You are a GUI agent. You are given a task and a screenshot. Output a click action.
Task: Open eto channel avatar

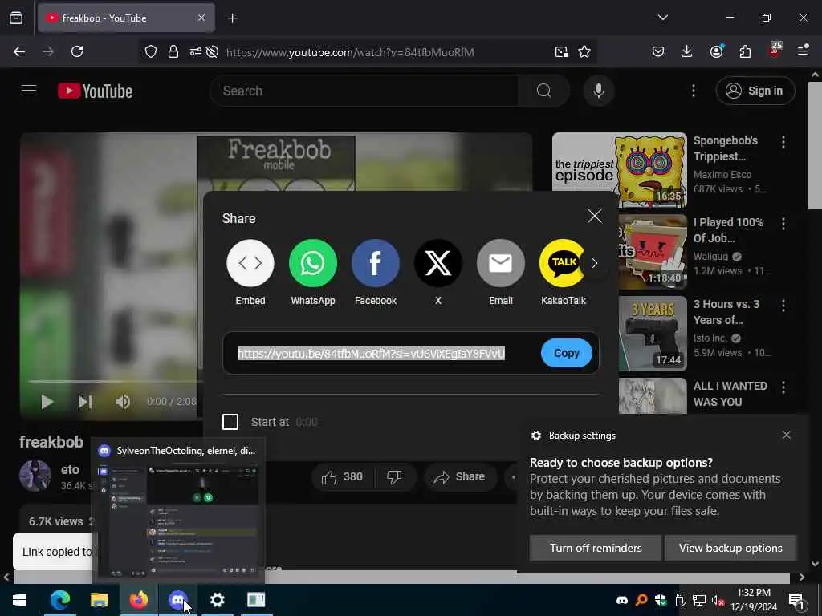(x=35, y=476)
